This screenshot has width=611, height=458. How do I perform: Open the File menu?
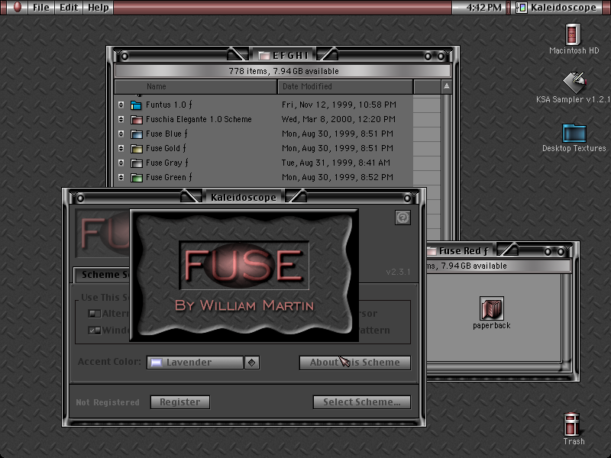[x=41, y=8]
